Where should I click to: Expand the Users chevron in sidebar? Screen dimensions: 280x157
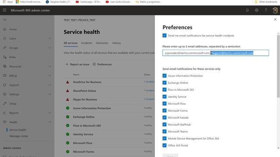pyautogui.click(x=50, y=38)
